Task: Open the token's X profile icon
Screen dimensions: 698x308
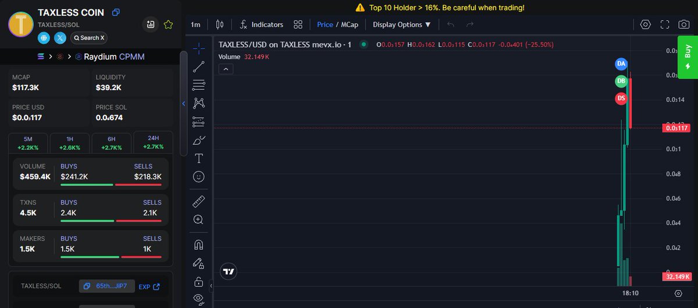Action: tap(60, 38)
